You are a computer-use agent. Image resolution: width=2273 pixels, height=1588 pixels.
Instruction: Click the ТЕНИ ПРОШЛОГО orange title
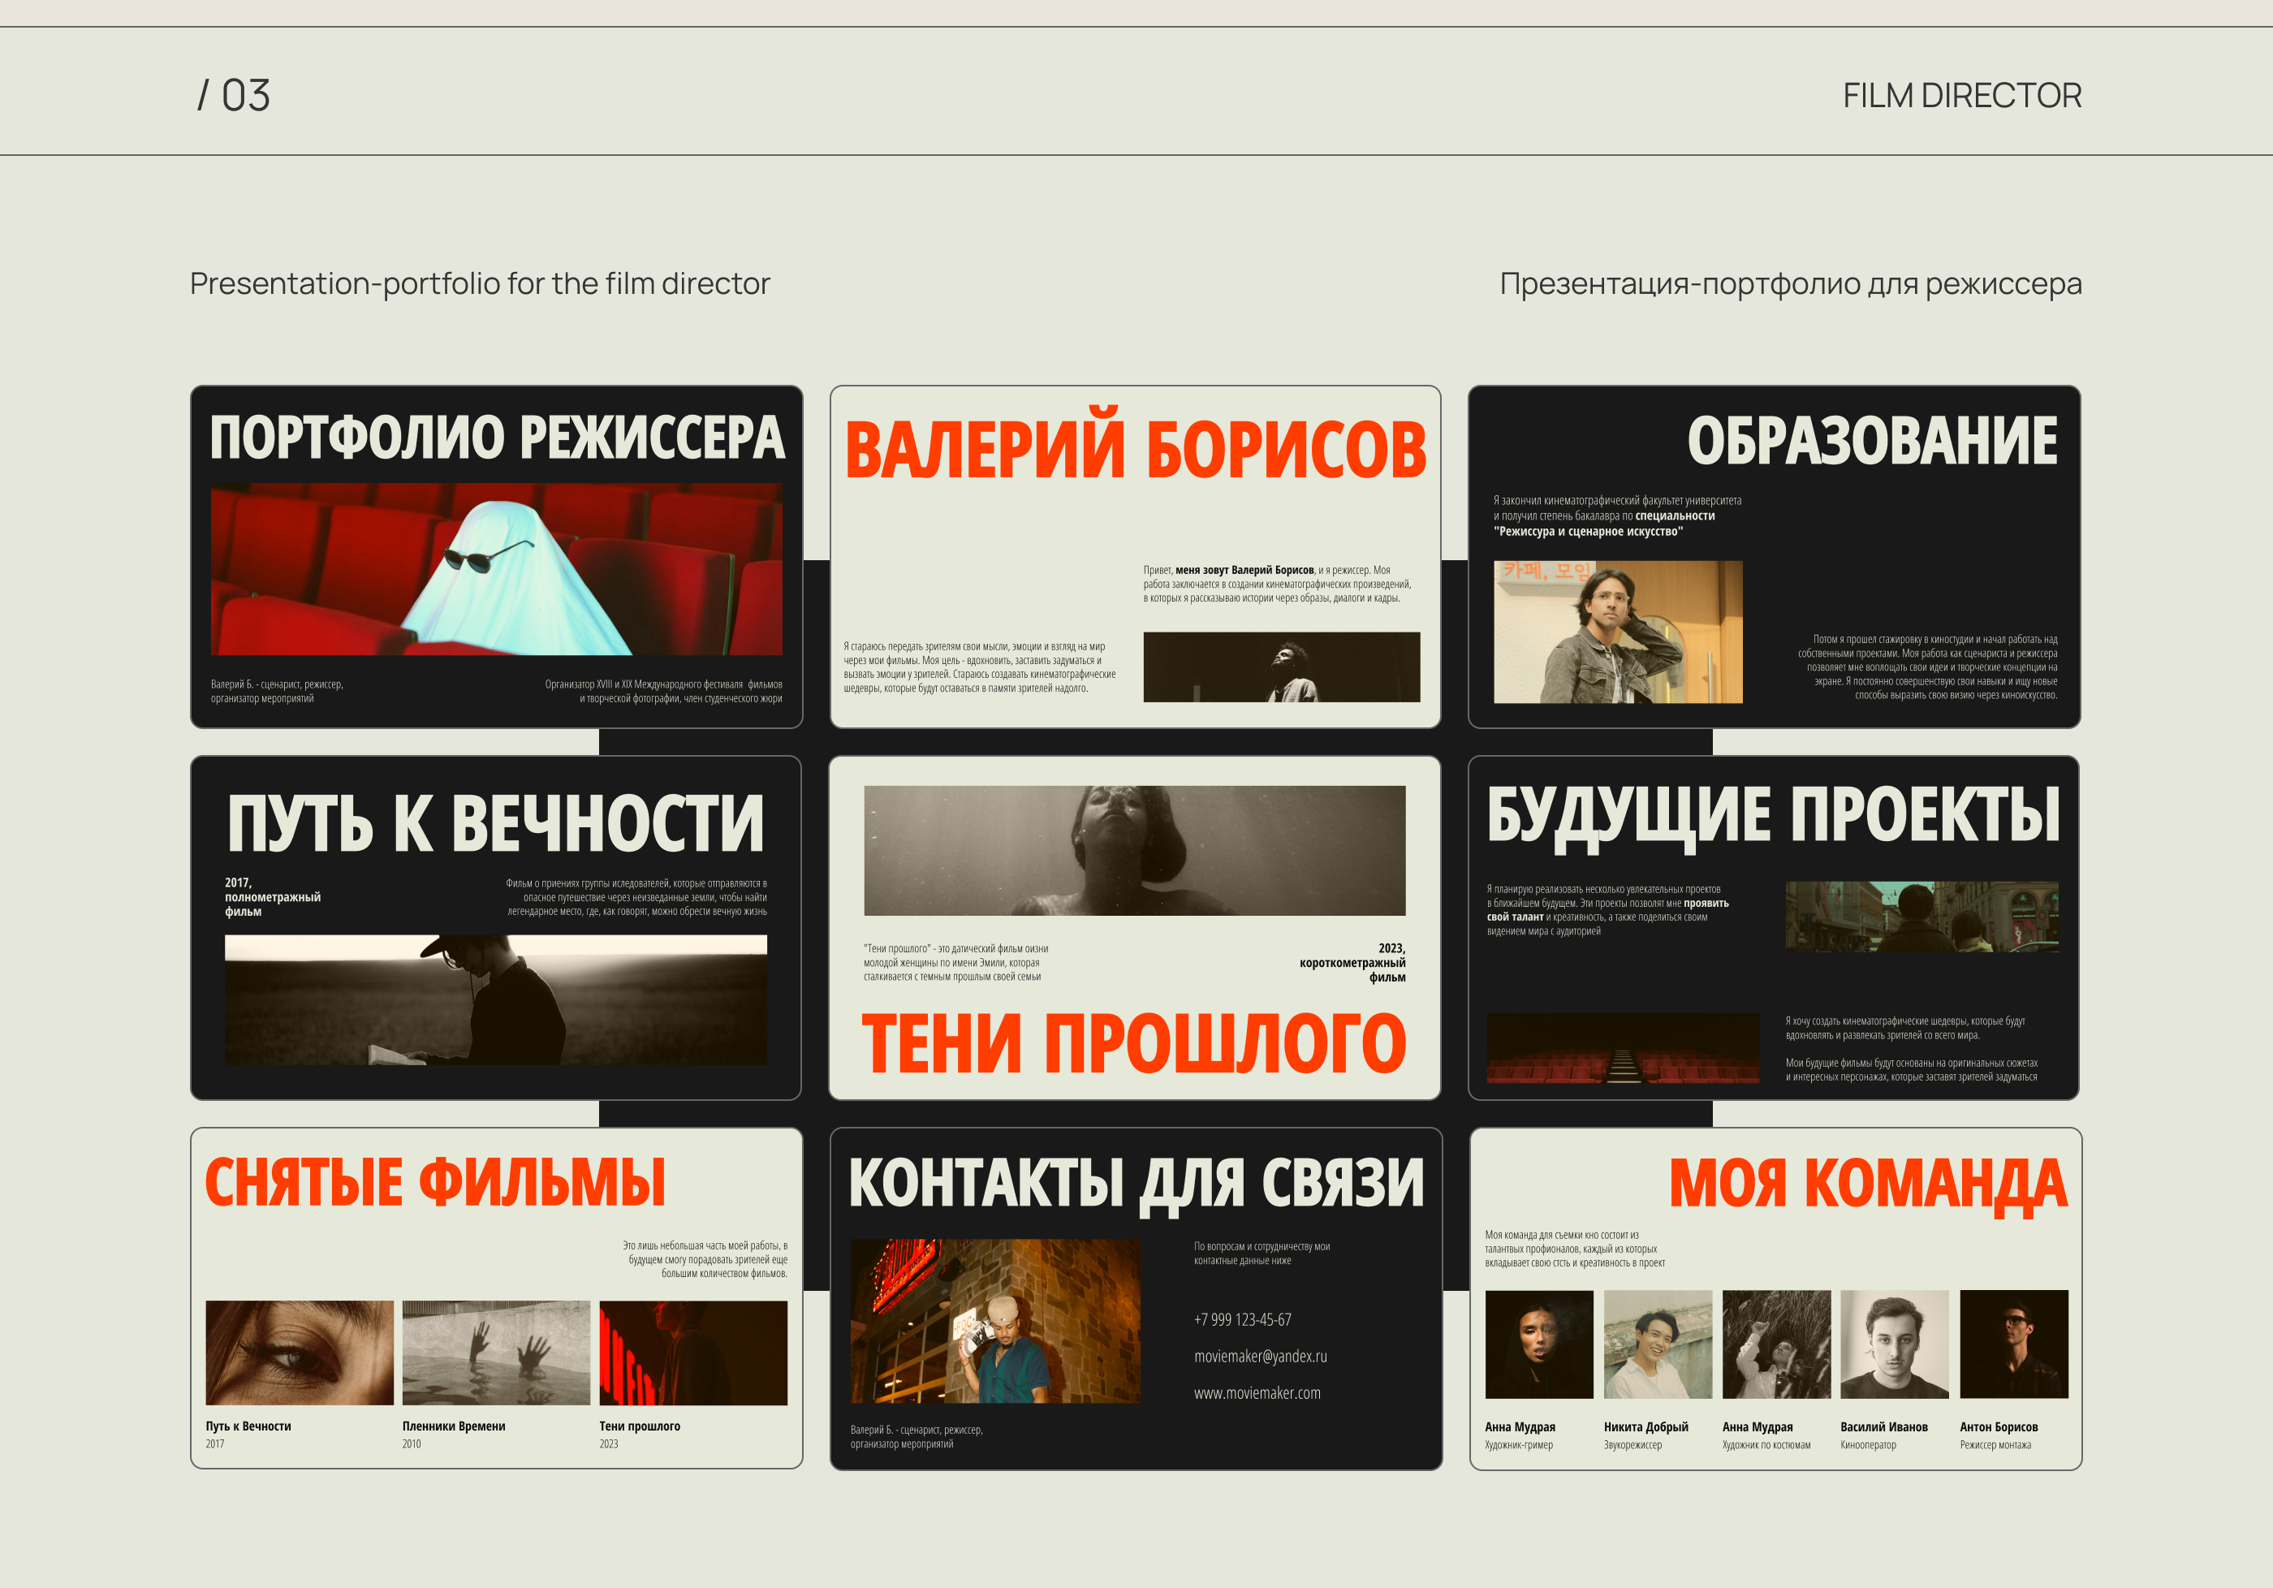click(1133, 1043)
